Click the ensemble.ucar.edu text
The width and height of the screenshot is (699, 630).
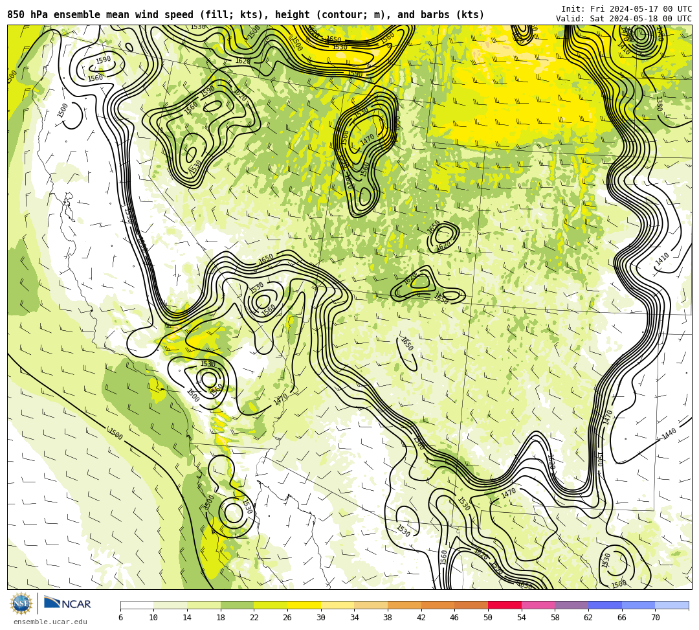50,622
